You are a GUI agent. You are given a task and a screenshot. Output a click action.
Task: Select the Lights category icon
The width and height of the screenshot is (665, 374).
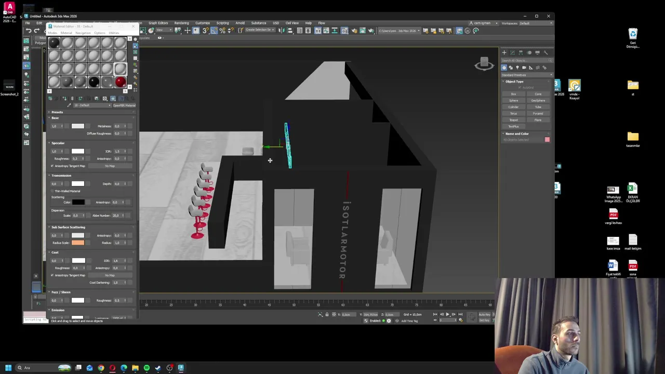click(x=517, y=68)
